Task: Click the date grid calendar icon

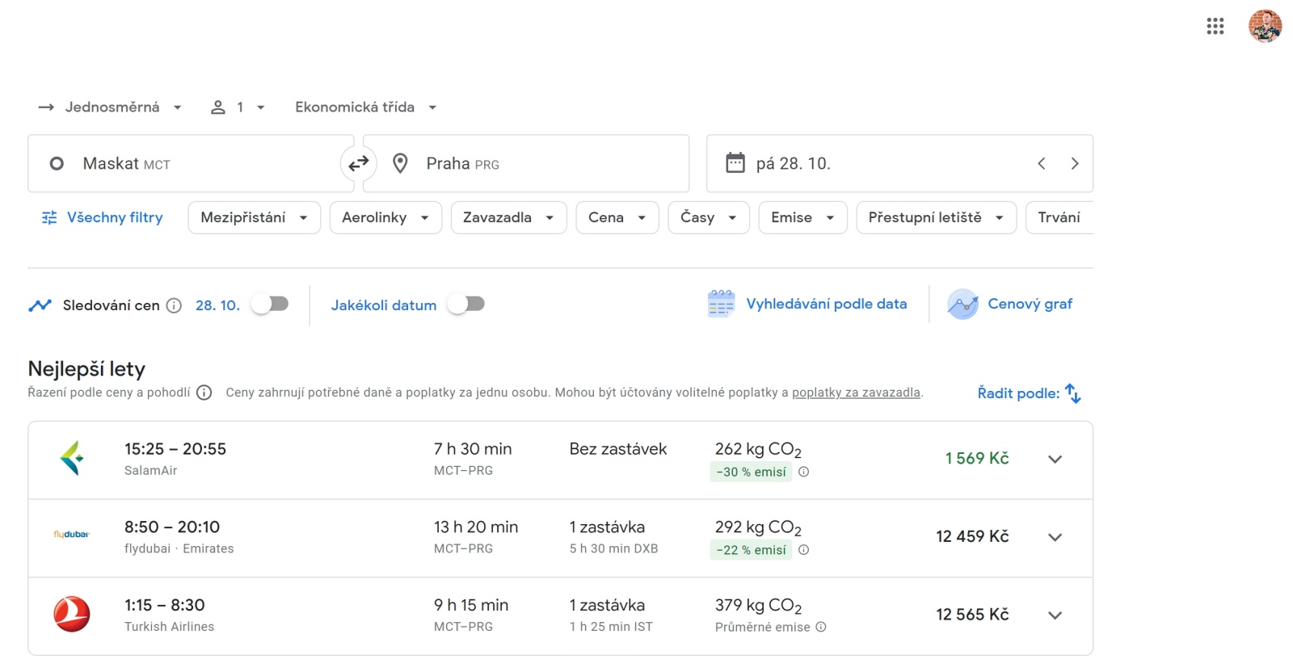Action: 721,304
